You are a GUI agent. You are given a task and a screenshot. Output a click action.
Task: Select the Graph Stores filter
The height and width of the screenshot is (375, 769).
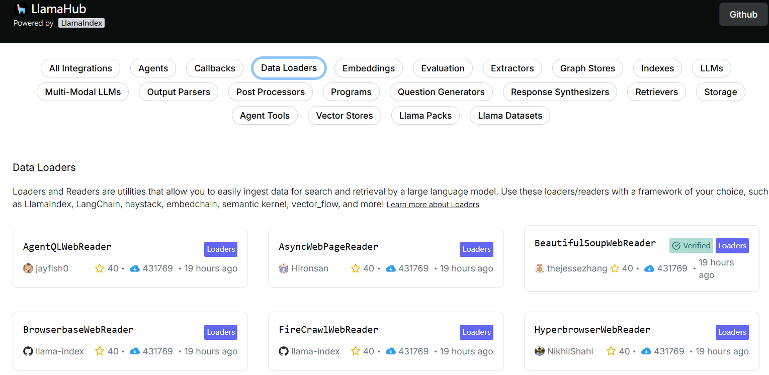click(588, 68)
